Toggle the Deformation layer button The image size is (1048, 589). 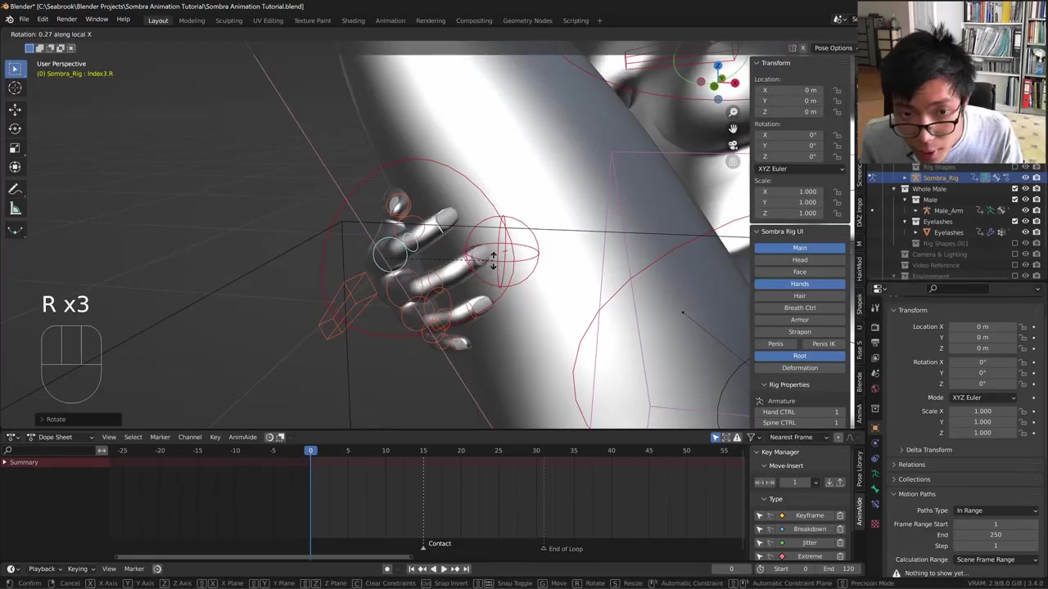799,368
